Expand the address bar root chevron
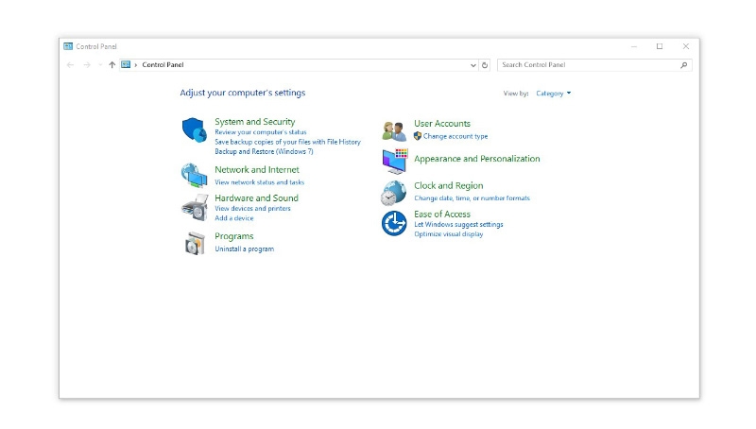The width and height of the screenshot is (756, 429). [x=136, y=64]
